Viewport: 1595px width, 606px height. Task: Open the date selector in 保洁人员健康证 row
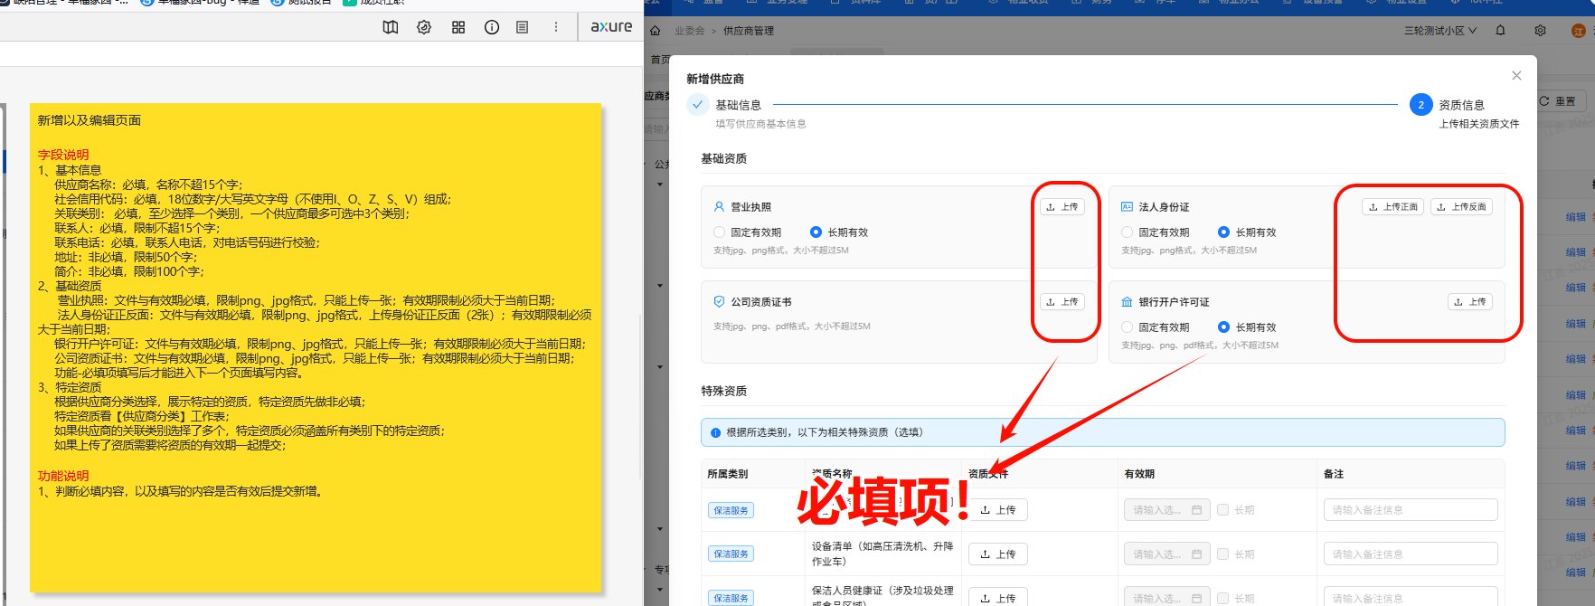click(x=1166, y=598)
